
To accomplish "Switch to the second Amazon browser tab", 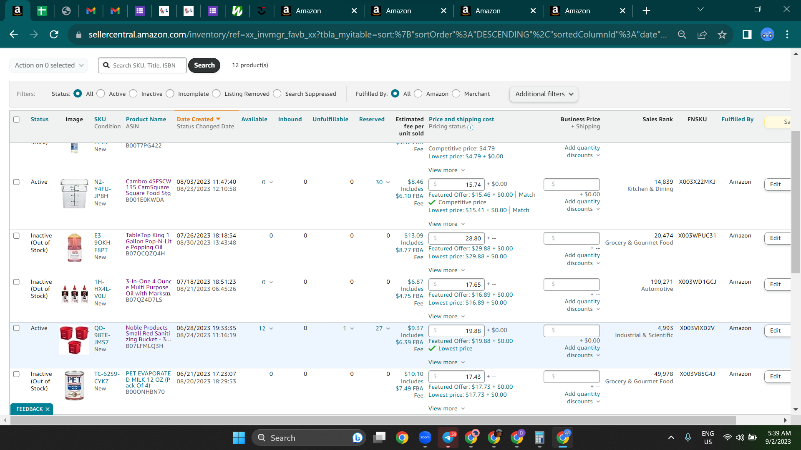I will tap(409, 11).
